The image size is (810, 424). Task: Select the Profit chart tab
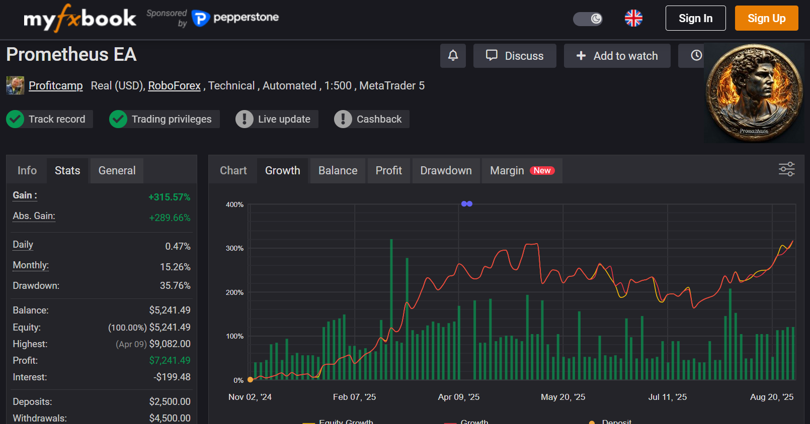[x=389, y=171]
